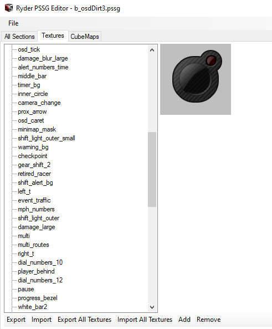Viewport: 272px width, 329px height.
Task: Click the texture preview image
Action: coord(196,79)
